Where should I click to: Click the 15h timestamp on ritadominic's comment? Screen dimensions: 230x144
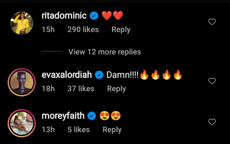48,30
